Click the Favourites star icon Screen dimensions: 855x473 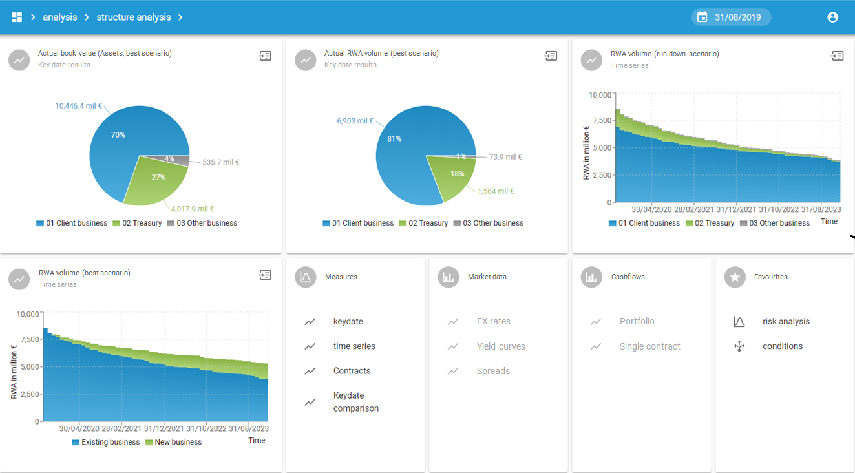(x=734, y=277)
